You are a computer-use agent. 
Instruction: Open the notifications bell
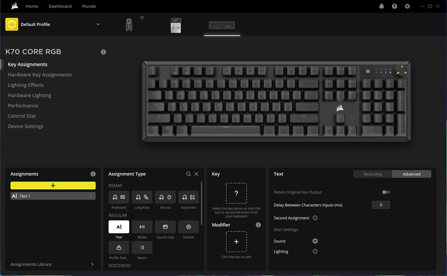(381, 7)
